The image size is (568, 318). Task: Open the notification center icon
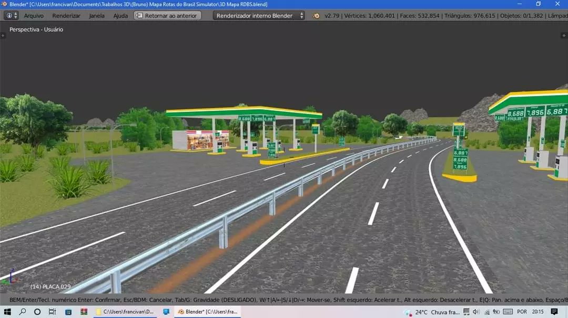coord(554,312)
